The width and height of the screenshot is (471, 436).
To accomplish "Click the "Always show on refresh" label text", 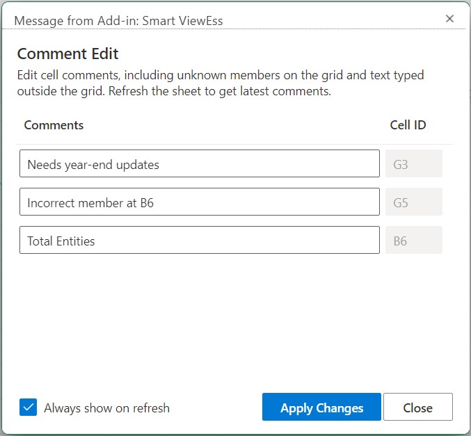I will tap(106, 408).
